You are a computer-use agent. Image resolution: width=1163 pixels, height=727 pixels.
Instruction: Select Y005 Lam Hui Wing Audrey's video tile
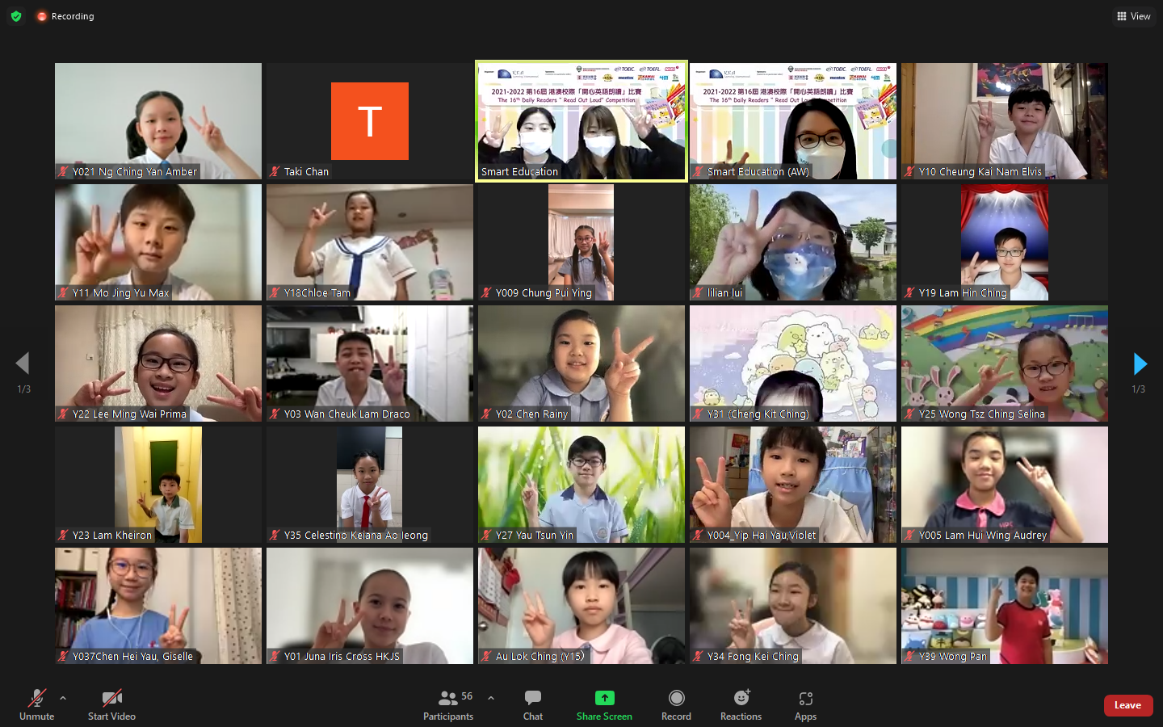click(1005, 485)
